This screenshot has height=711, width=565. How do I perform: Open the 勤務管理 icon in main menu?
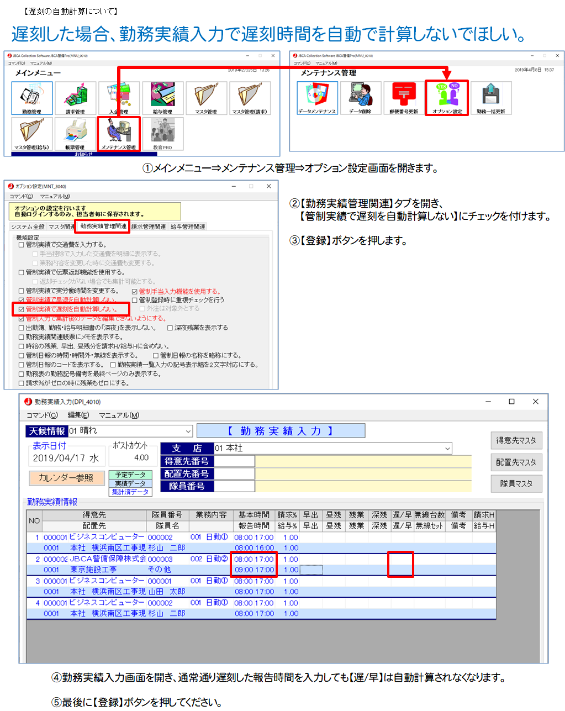[x=32, y=98]
